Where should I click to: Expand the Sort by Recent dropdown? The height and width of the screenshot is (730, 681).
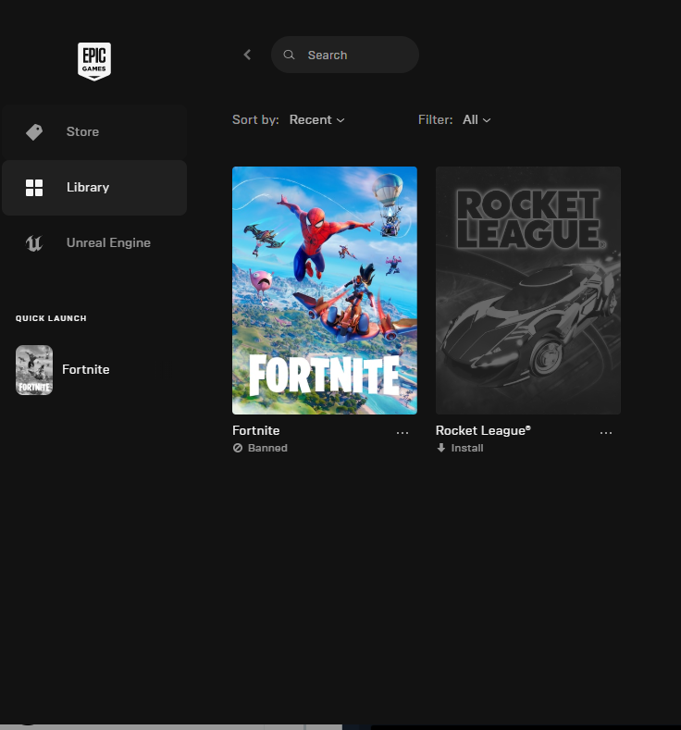coord(317,119)
